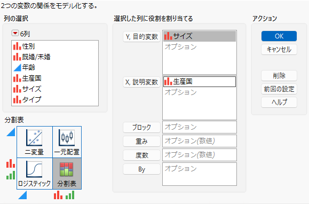309x204 pixels.
Task: Click the blue triangle below ロジスティック
Action: click(x=22, y=195)
